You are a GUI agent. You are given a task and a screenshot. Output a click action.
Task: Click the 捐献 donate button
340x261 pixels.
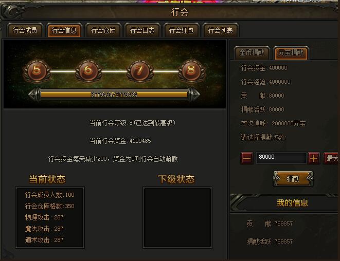293,179
